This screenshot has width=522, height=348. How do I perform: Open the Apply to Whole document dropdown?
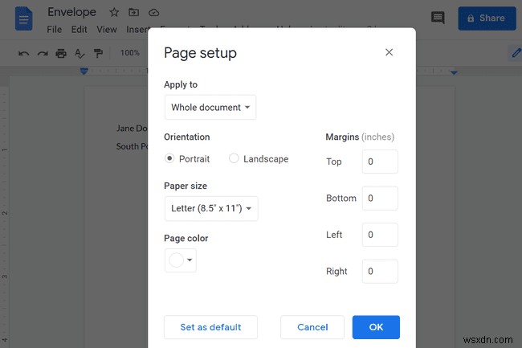210,107
